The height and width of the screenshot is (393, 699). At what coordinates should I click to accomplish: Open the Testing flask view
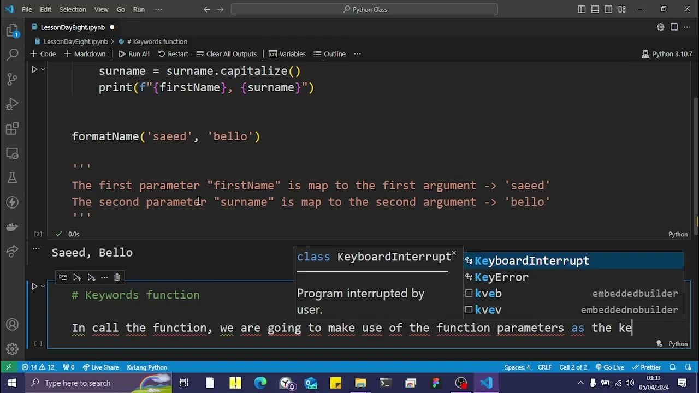tap(12, 178)
